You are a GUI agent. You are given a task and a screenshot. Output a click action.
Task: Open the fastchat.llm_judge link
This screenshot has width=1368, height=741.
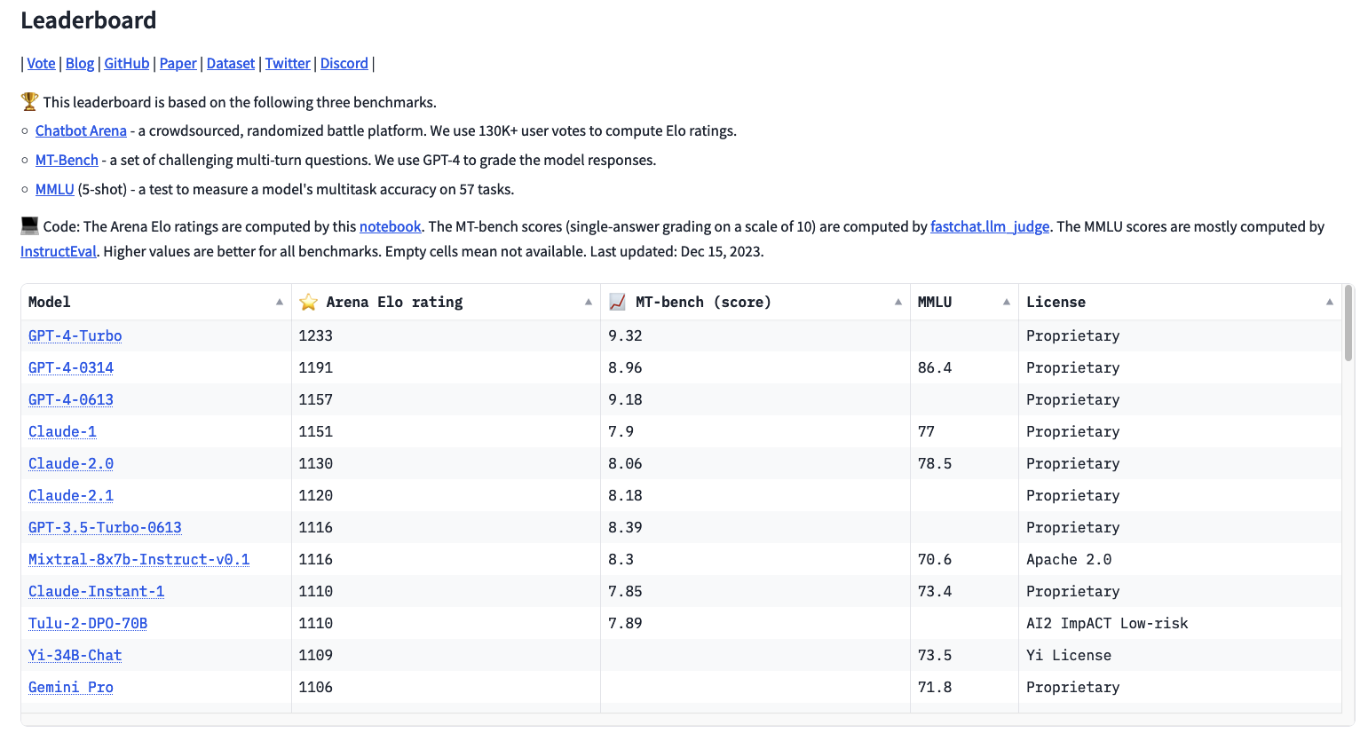click(x=989, y=227)
